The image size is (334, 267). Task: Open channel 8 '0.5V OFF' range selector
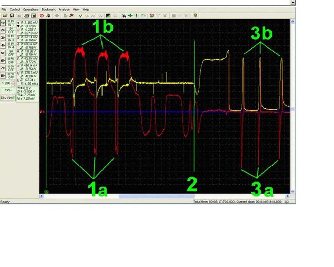[11, 76]
